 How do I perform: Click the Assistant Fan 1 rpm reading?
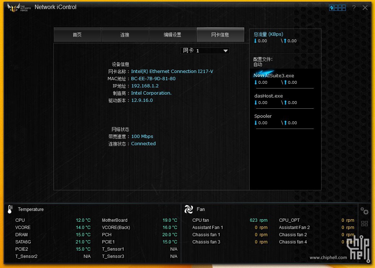pos(261,227)
